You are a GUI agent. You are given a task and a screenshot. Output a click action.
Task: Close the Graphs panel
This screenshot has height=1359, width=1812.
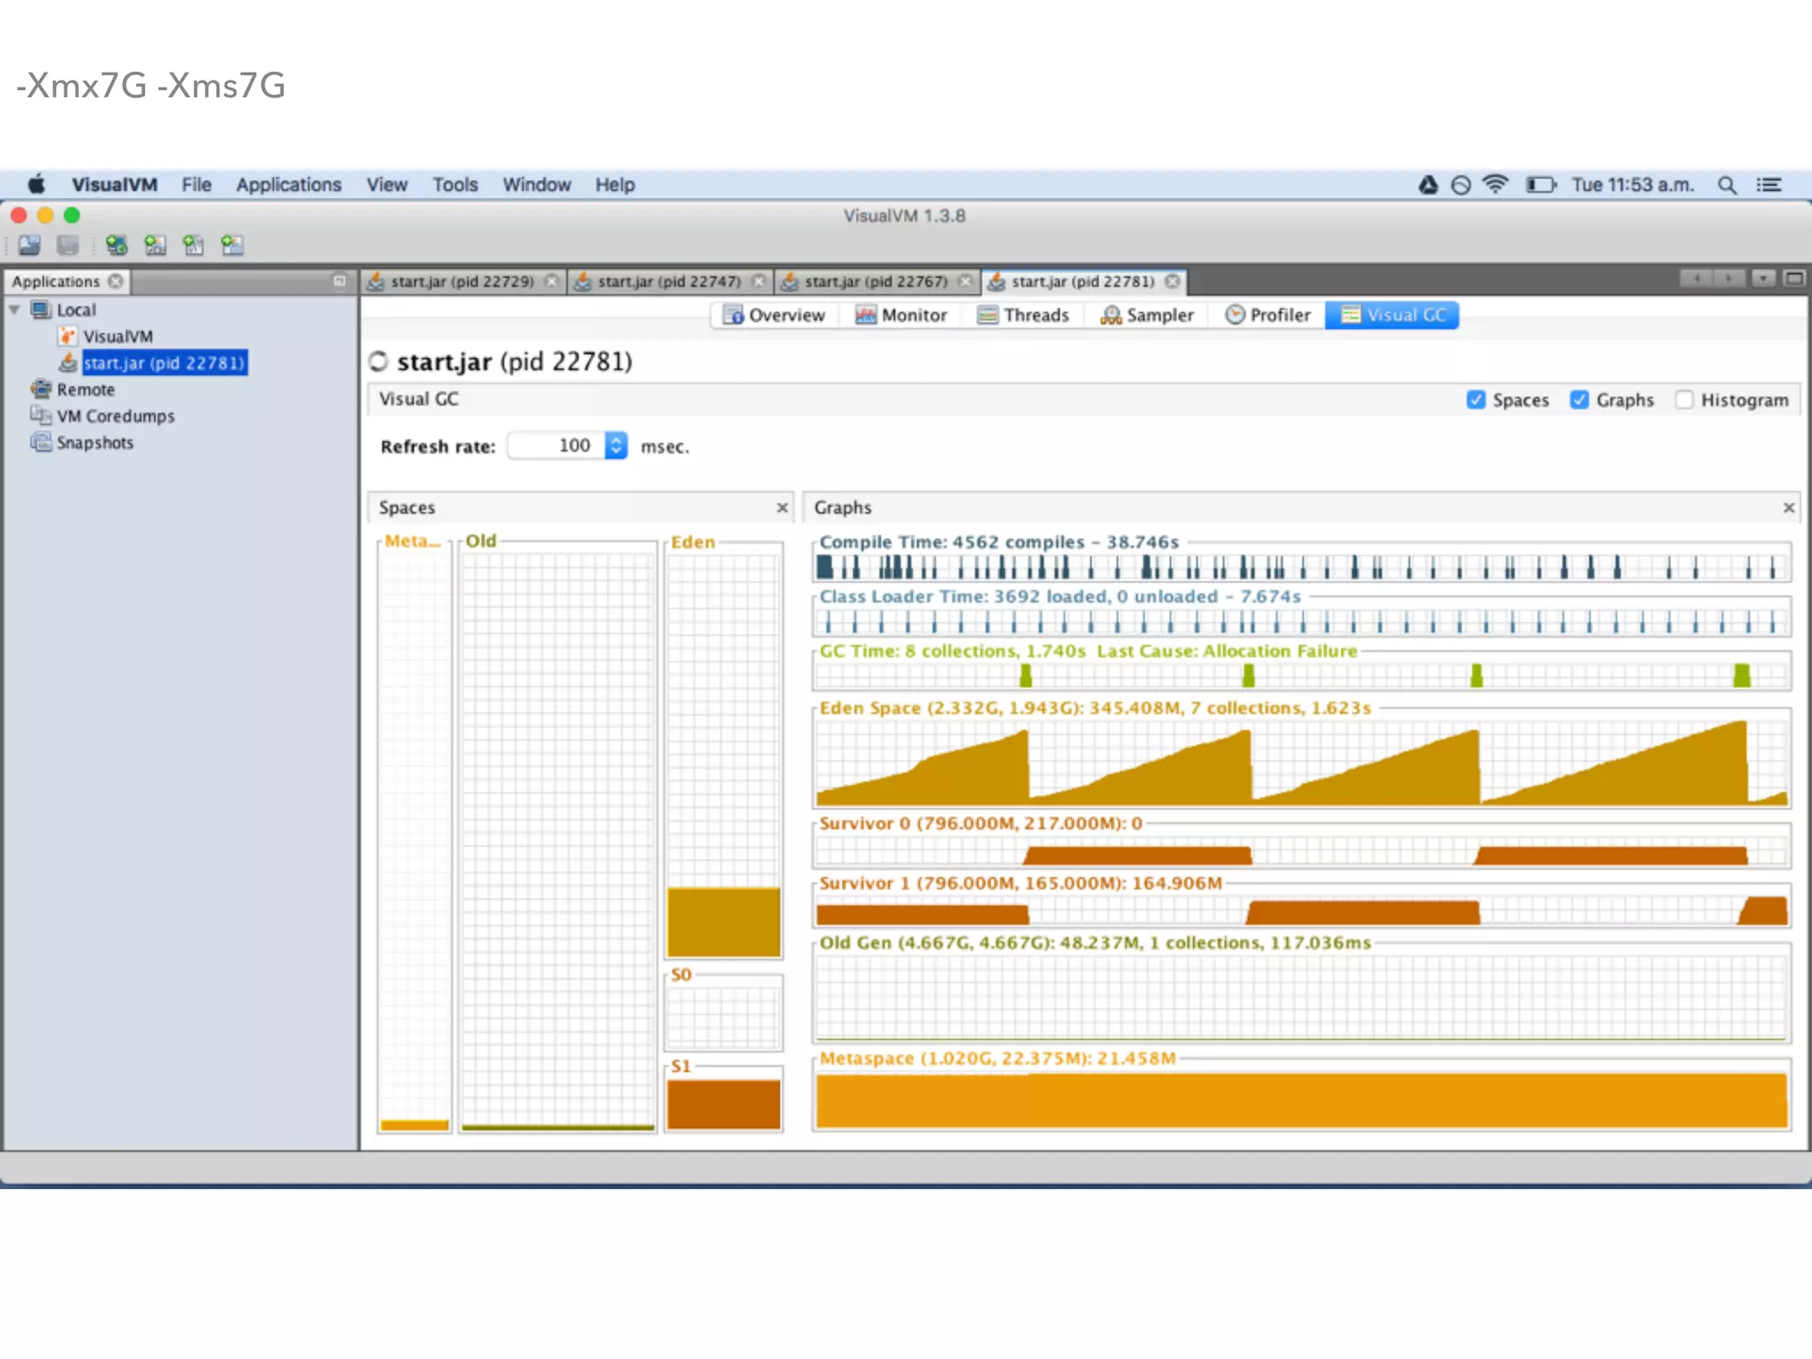pyautogui.click(x=1788, y=508)
